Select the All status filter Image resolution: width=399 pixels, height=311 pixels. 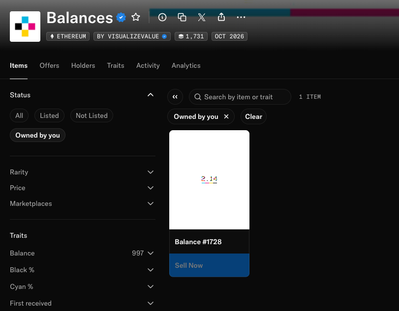pyautogui.click(x=19, y=115)
